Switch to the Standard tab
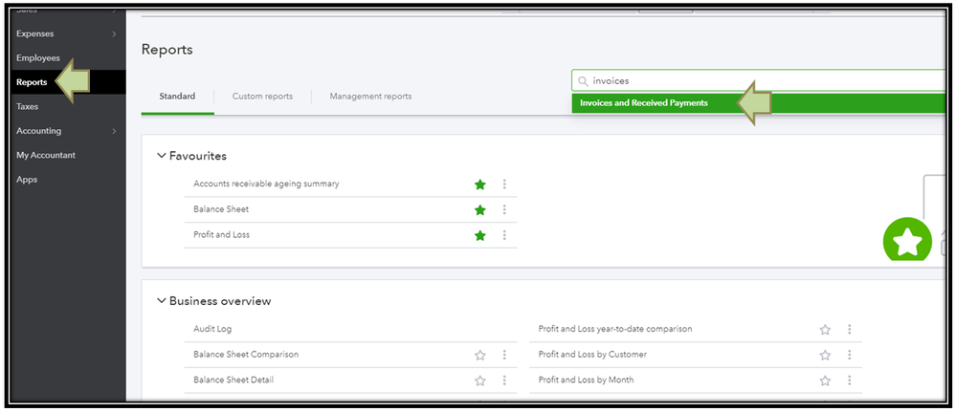This screenshot has width=956, height=412. pyautogui.click(x=177, y=97)
